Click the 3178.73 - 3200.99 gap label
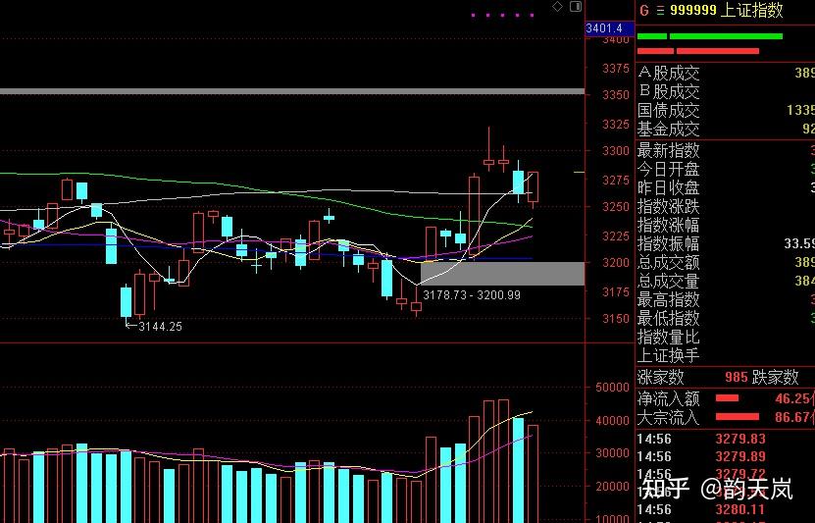Viewport: 815px width, 523px height. (472, 294)
